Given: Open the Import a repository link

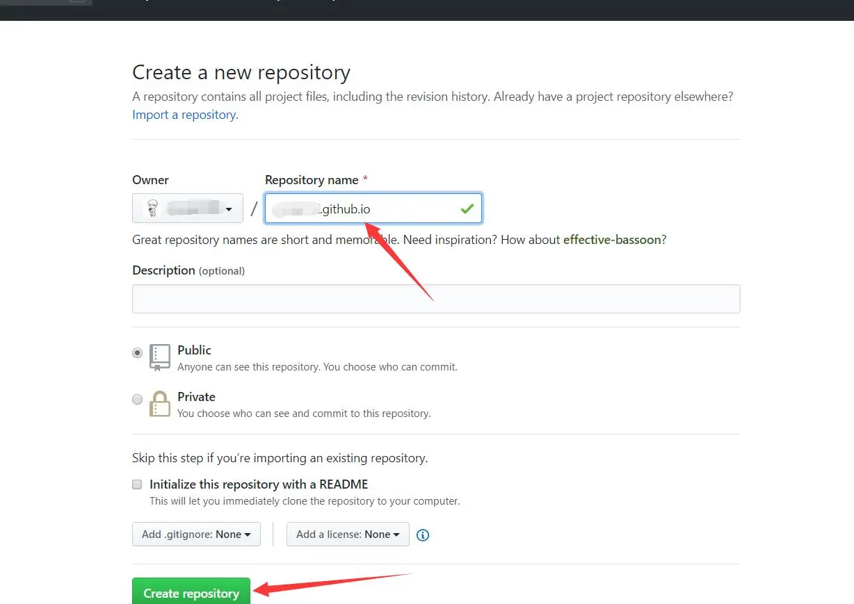Looking at the screenshot, I should pyautogui.click(x=185, y=115).
